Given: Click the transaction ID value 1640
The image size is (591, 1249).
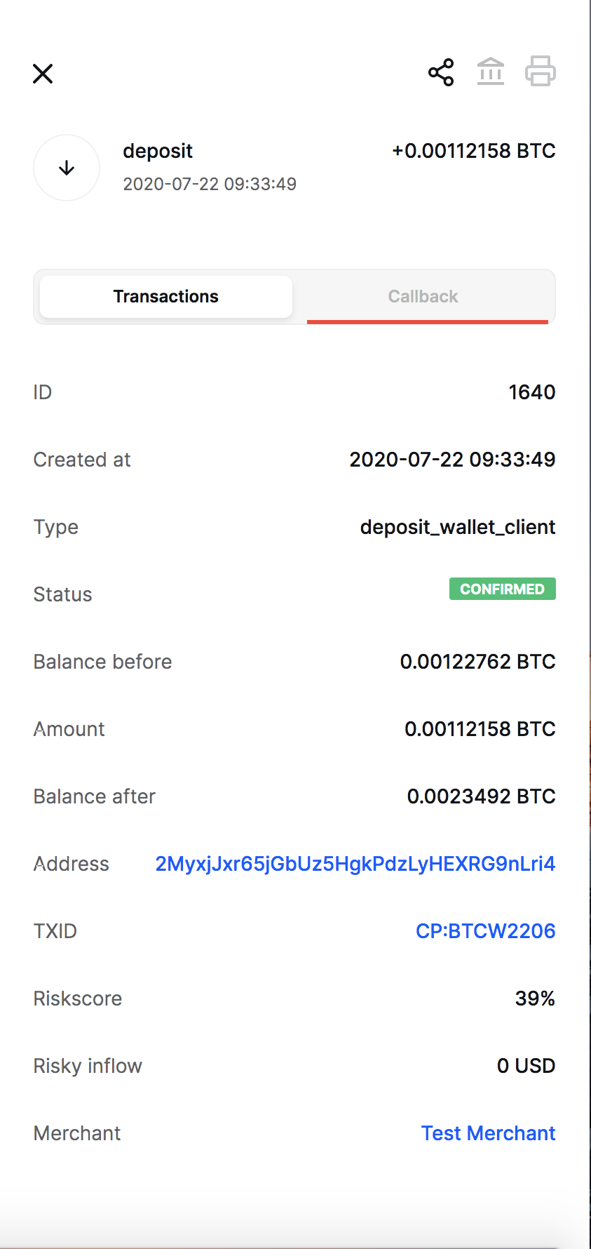Looking at the screenshot, I should click(531, 392).
